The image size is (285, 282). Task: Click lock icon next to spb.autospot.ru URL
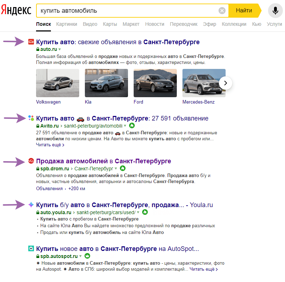38,256
